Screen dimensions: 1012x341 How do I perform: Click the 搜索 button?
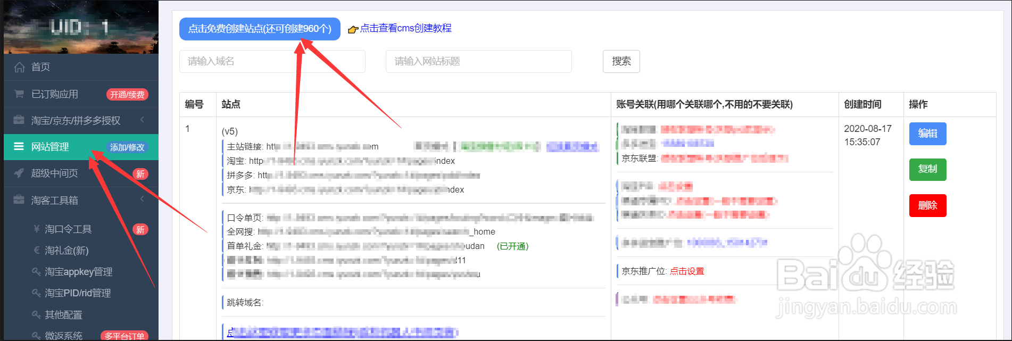(621, 61)
